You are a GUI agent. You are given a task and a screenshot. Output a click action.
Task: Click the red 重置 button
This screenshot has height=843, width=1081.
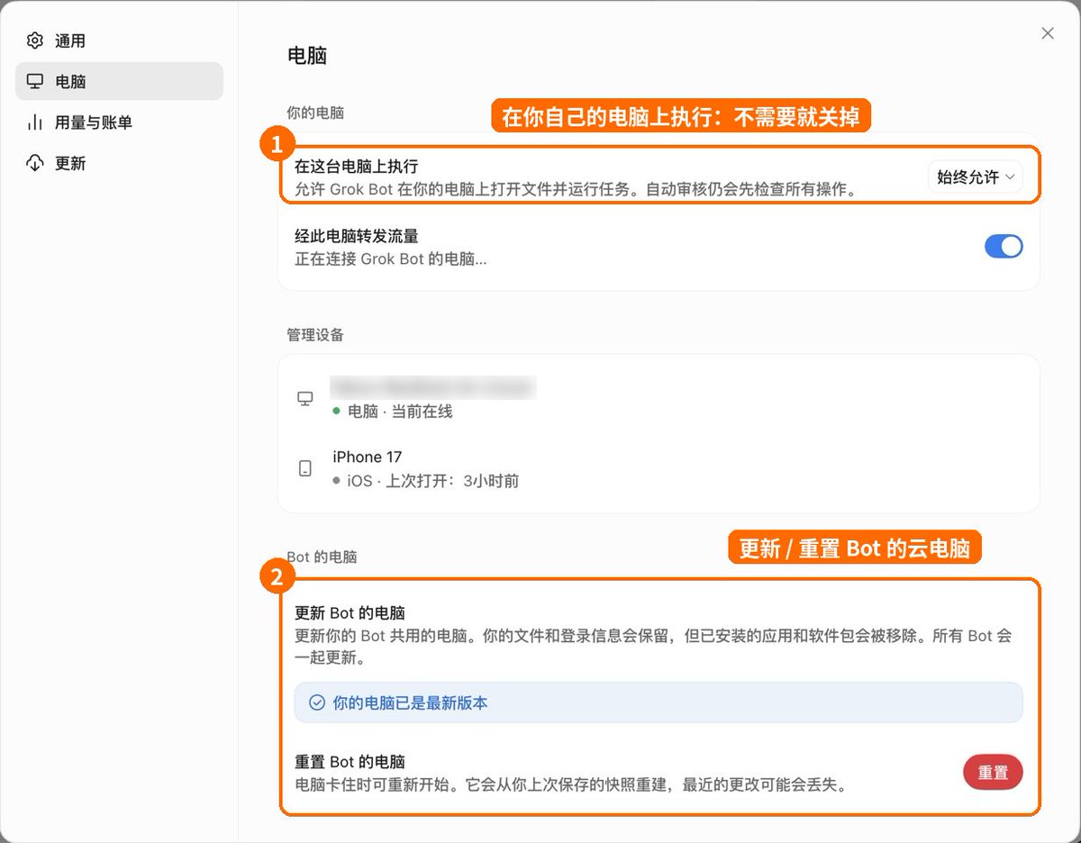point(993,773)
